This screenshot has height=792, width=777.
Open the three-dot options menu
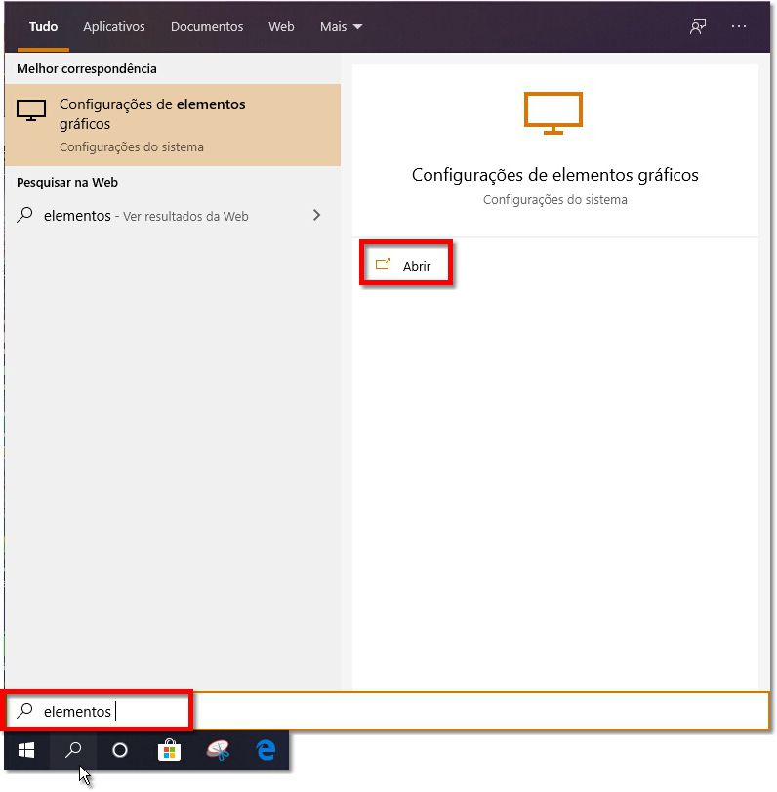(x=739, y=26)
